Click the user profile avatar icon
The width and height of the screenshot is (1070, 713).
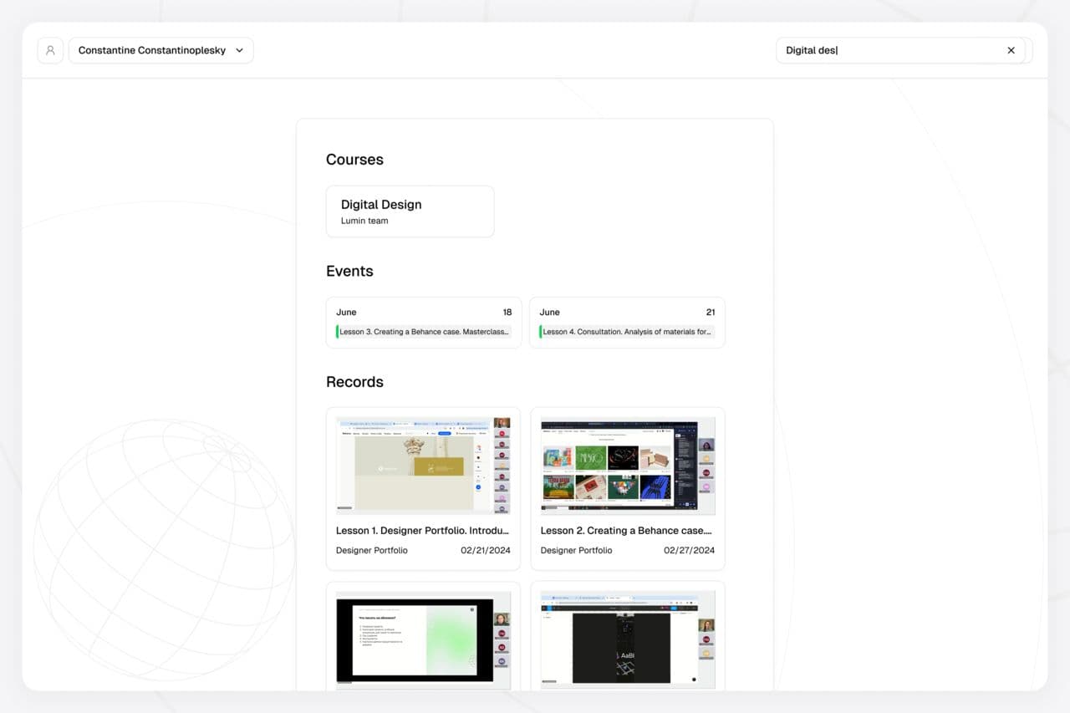[50, 50]
